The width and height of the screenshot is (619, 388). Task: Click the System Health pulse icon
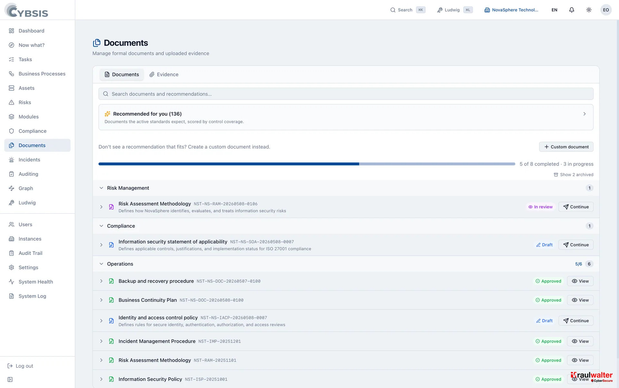click(x=12, y=282)
